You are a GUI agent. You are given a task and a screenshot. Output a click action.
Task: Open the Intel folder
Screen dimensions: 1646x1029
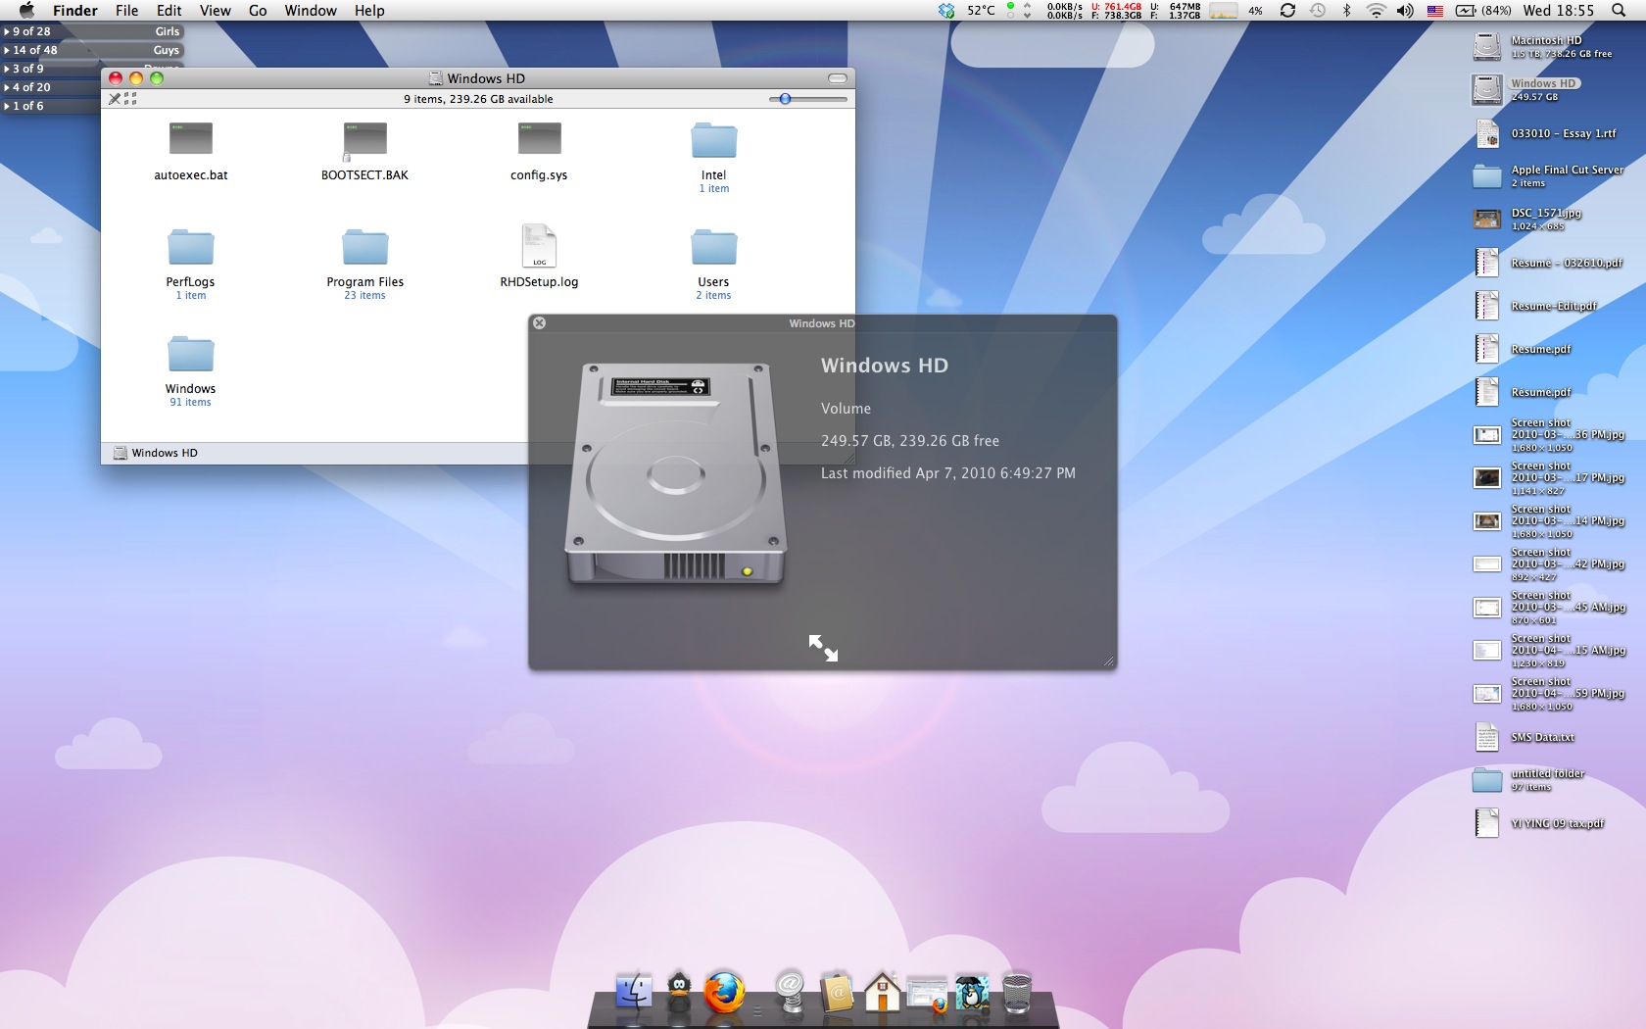(x=713, y=140)
